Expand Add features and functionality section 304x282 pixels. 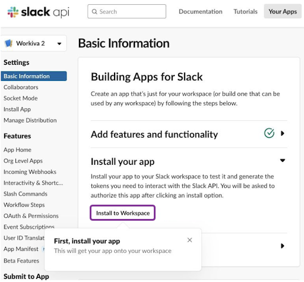click(x=283, y=133)
